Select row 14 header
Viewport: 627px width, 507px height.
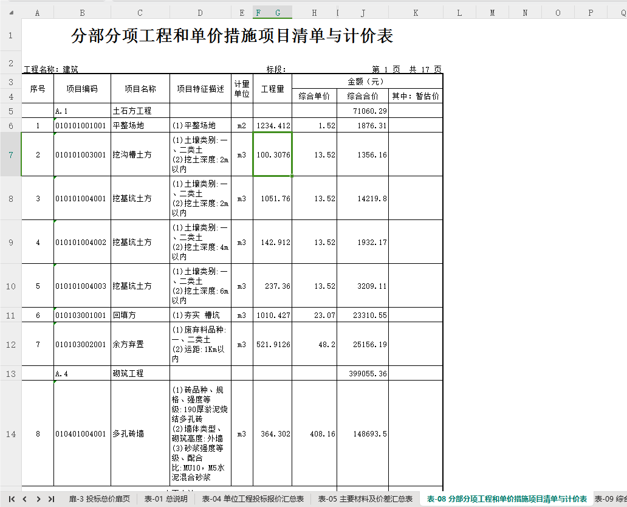click(x=11, y=434)
